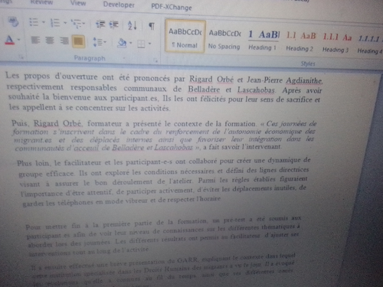Apply bulleted list formatting
Image resolution: width=383 pixels, height=287 pixels.
click(34, 22)
